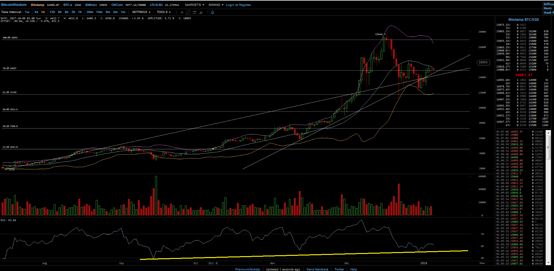Switch time interval to 3d

point(36,12)
